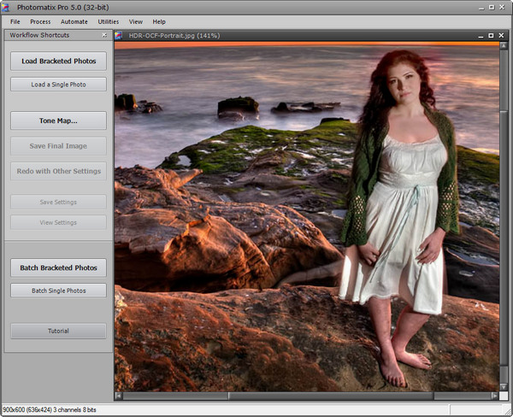Click the vertical scrollbar down arrow
Screen dimensions: 513x417
tap(504, 385)
